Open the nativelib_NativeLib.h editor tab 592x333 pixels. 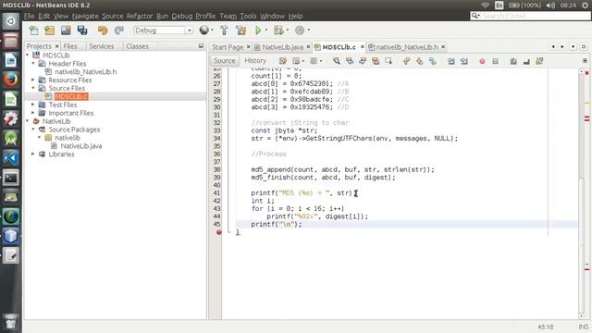click(x=407, y=47)
